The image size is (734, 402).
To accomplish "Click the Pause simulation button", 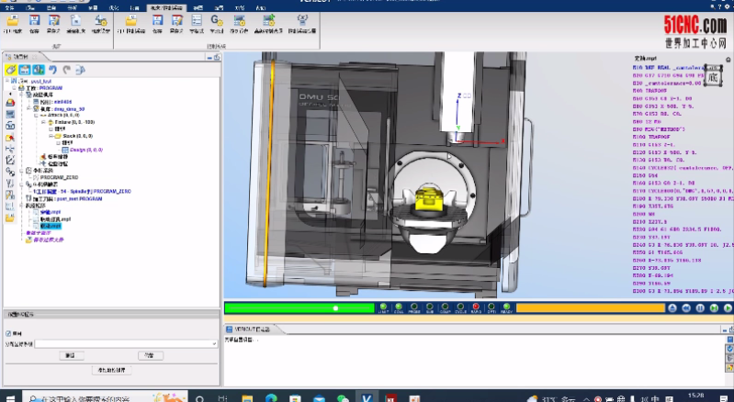I will 700,308.
